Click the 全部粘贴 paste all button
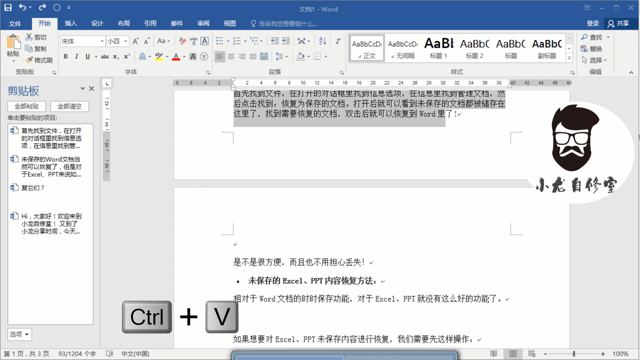 27,106
